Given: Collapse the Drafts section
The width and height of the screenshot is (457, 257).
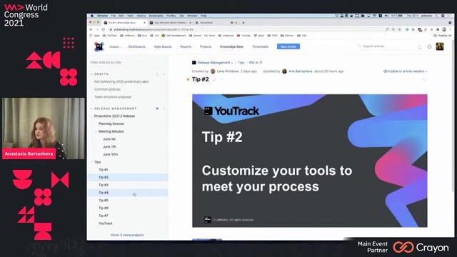Looking at the screenshot, I should tap(91, 74).
